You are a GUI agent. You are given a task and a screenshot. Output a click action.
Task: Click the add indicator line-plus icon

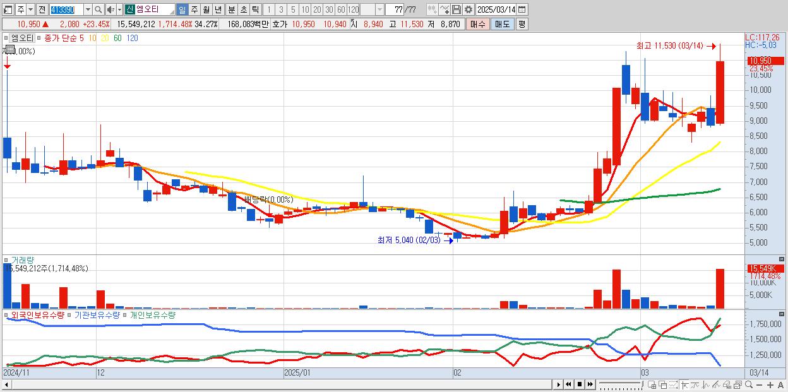coord(445,9)
